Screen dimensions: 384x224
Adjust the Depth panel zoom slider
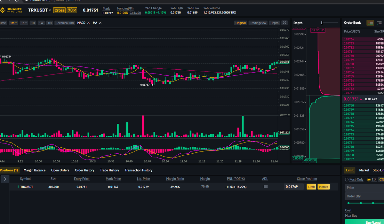click(322, 23)
